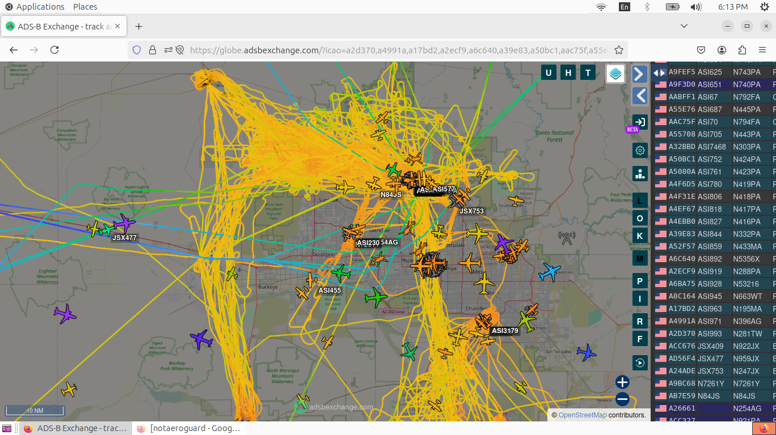Open the browser extensions icon
The width and height of the screenshot is (776, 435).
click(742, 50)
